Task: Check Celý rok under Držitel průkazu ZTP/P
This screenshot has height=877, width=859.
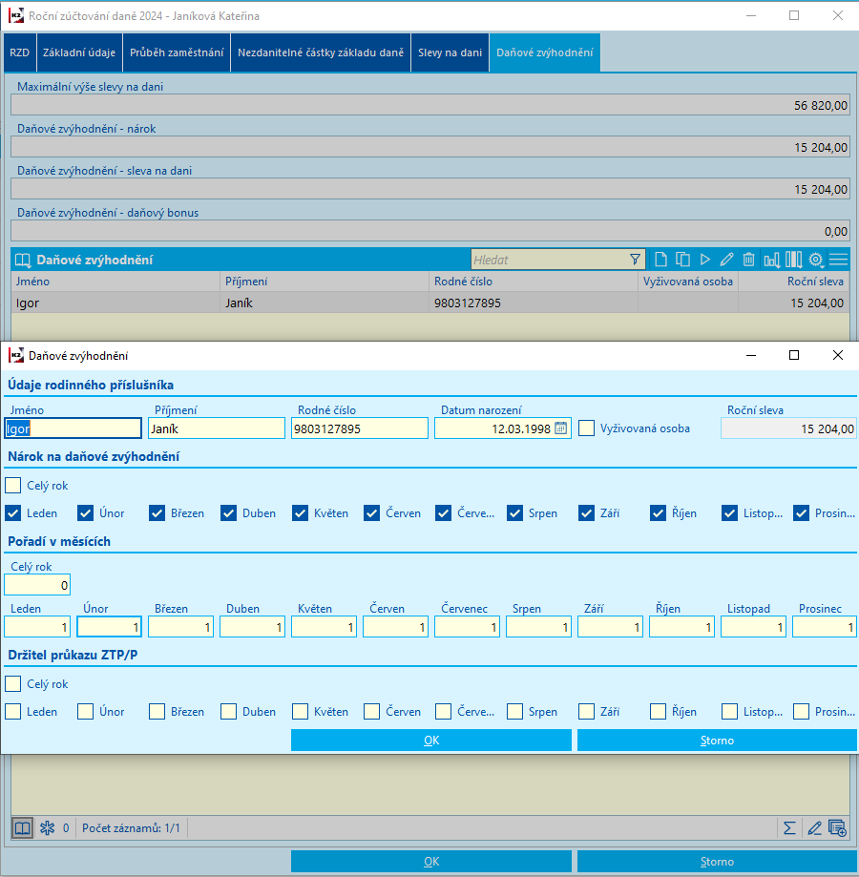Action: [12, 683]
